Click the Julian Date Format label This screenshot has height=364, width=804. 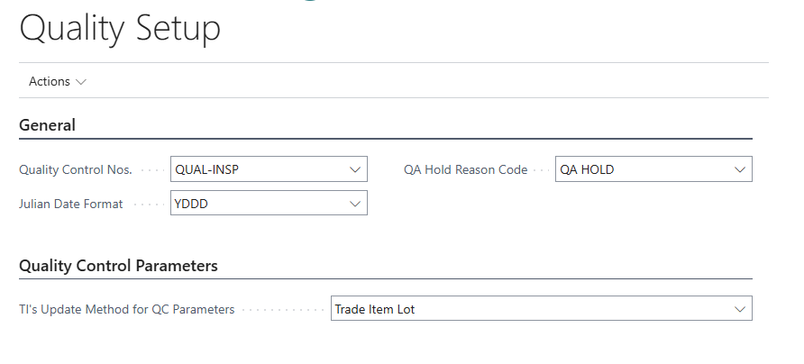coord(71,204)
